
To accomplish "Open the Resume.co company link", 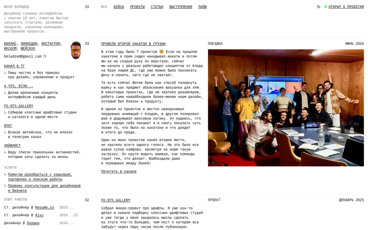I will (44, 208).
